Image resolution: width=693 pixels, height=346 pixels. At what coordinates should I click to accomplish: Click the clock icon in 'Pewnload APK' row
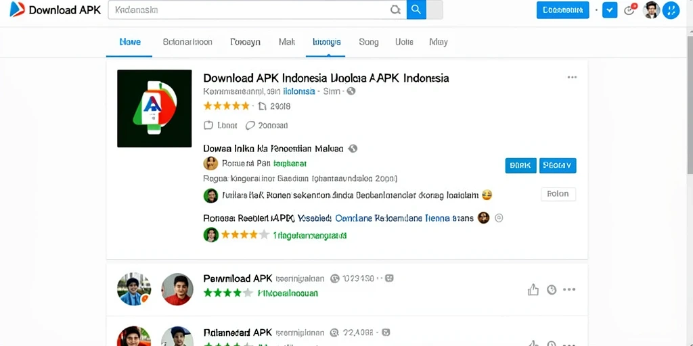coord(552,289)
